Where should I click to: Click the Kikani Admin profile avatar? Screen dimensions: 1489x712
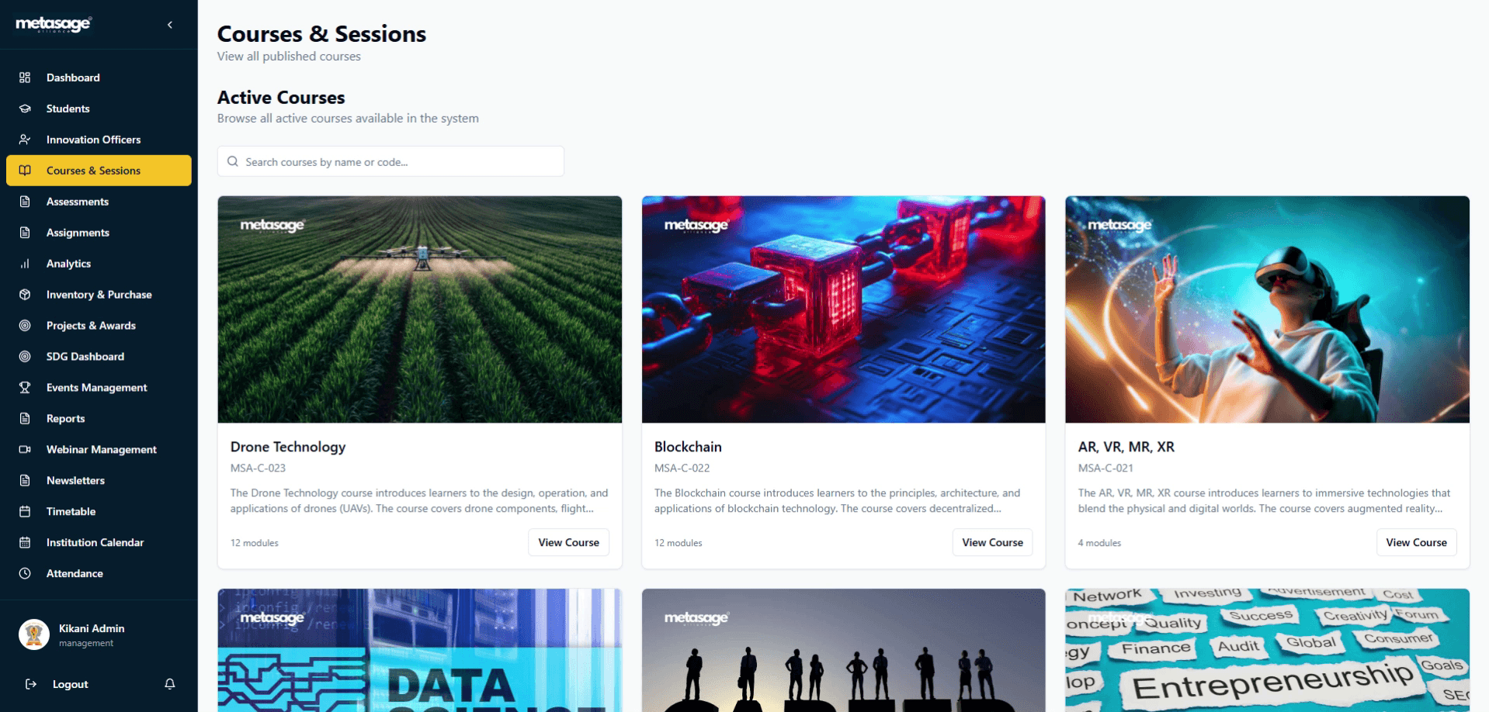coord(33,634)
